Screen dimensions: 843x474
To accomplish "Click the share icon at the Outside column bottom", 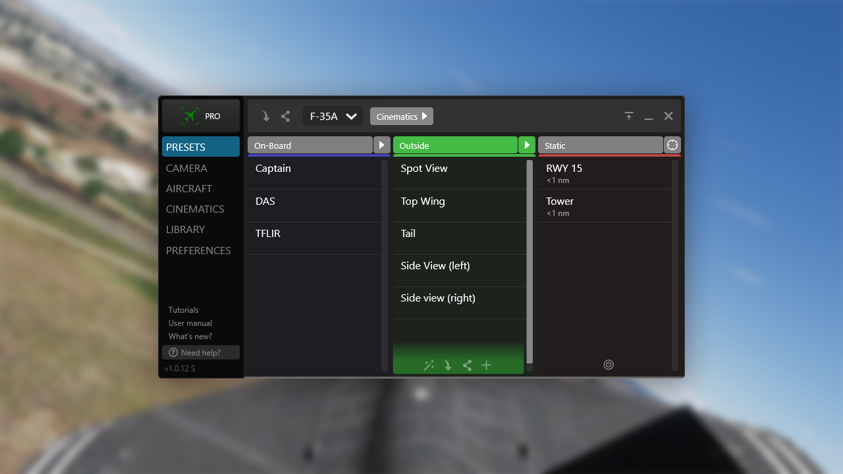I will (x=467, y=365).
